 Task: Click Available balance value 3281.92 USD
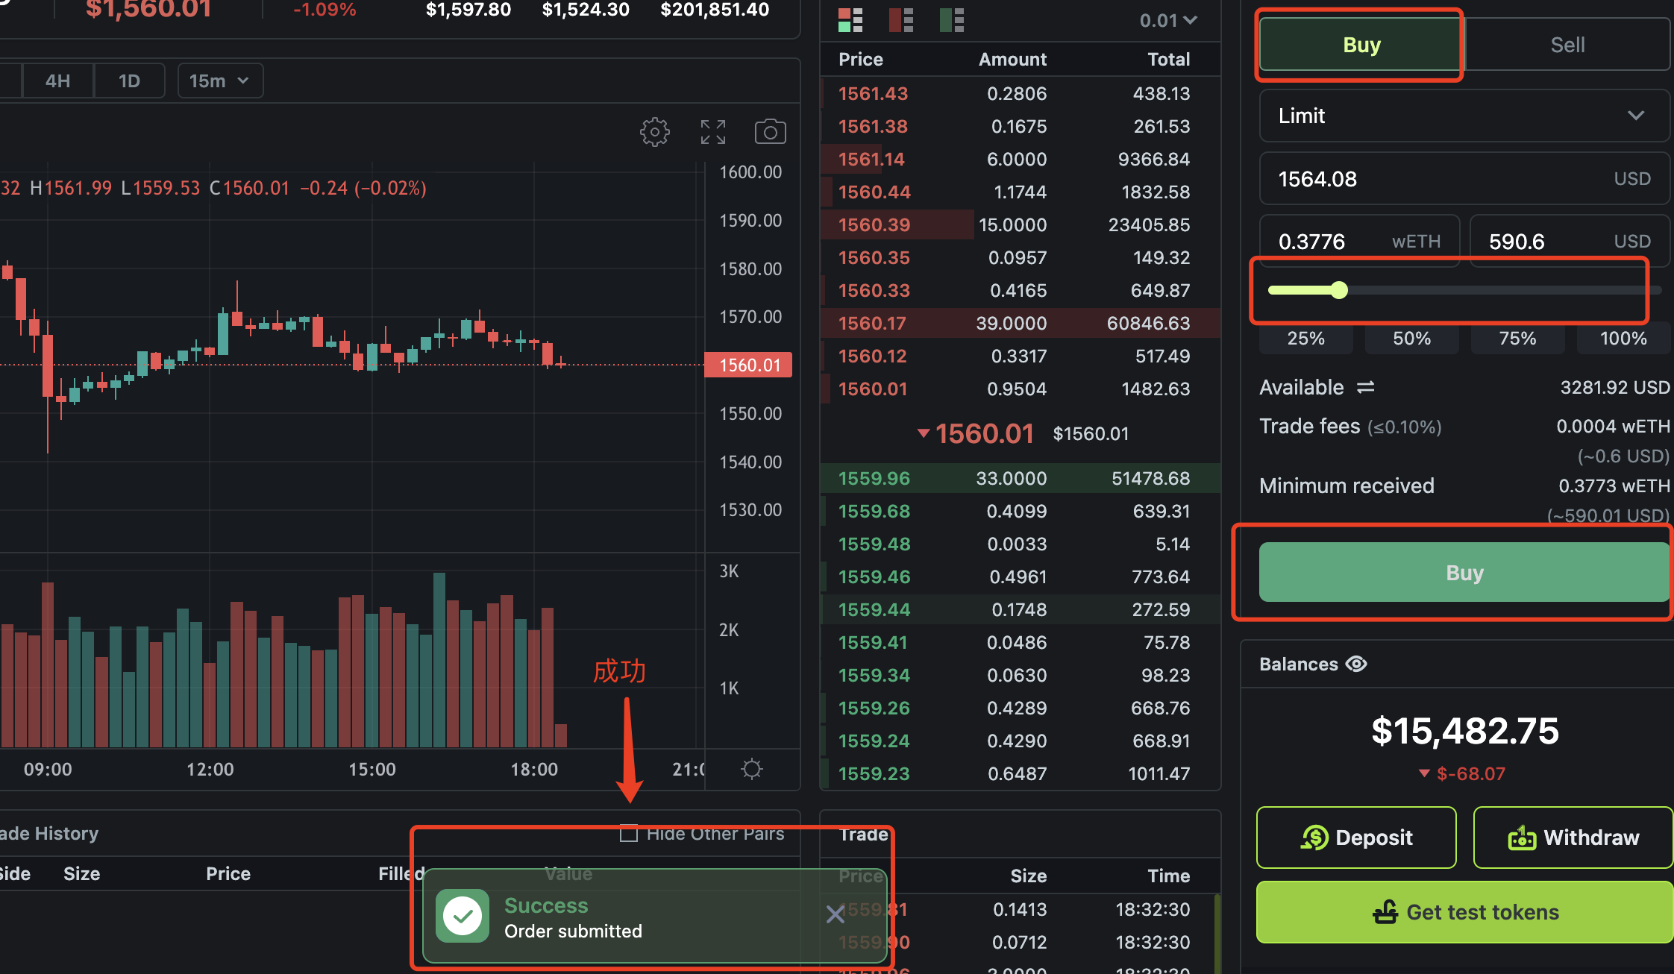[1615, 387]
